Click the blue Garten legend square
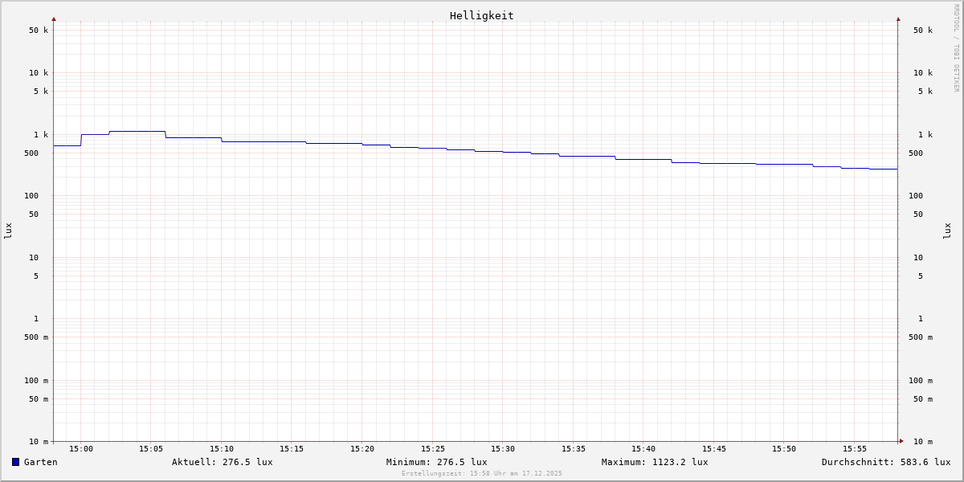 click(x=15, y=462)
